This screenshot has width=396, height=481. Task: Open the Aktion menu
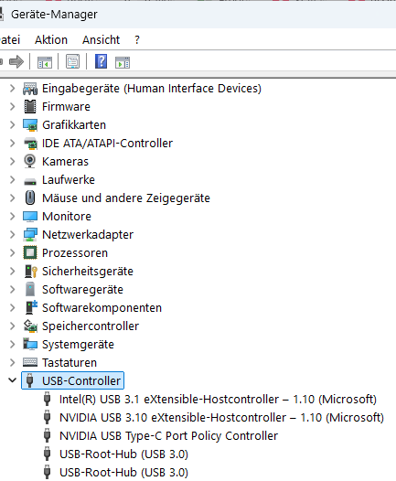(x=51, y=40)
